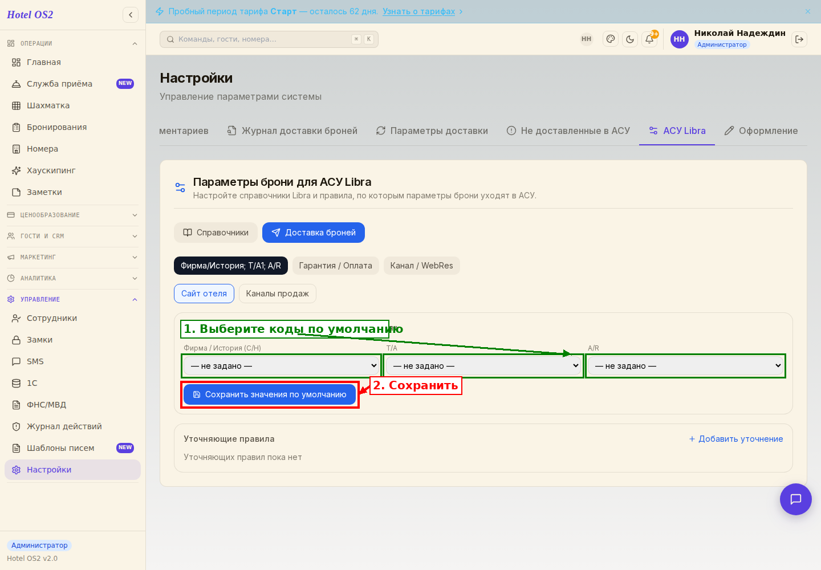Screen dimensions: 821x570
Task: Switch to the Оформление tab
Action: (x=761, y=131)
